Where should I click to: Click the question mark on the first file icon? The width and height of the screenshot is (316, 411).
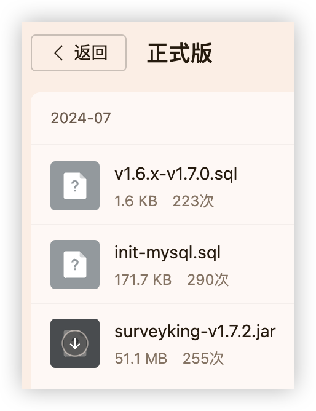75,186
